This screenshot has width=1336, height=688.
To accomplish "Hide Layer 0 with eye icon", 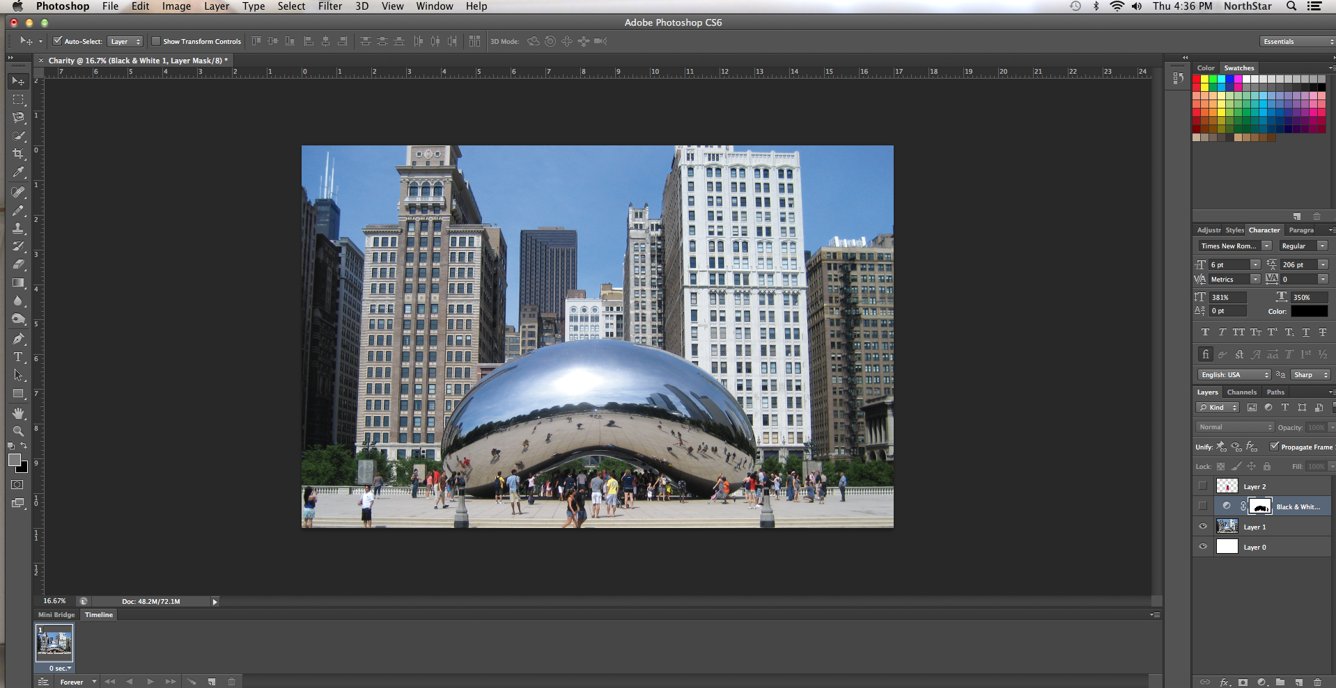I will point(1203,547).
